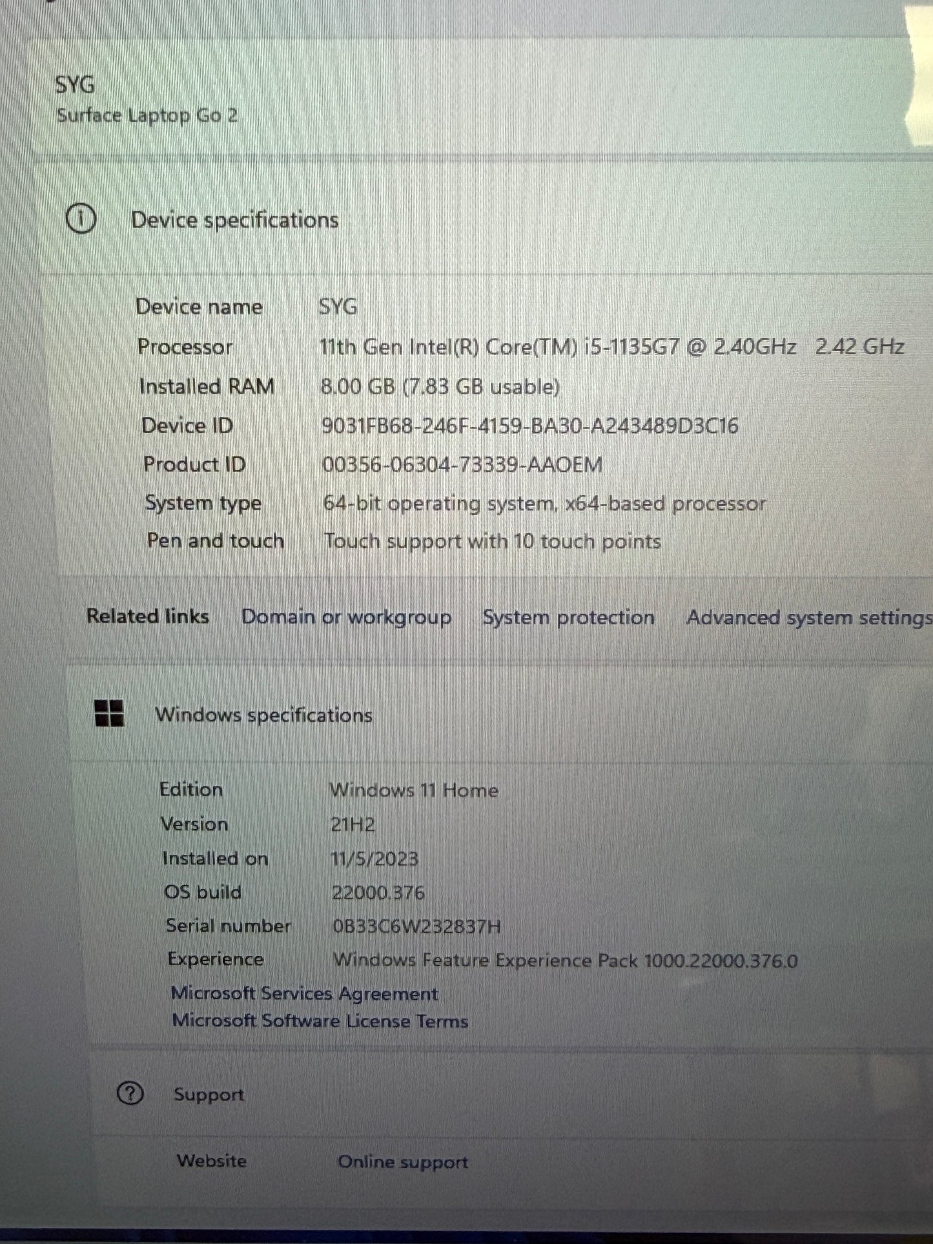Select the OS build value 22000.376
The width and height of the screenshot is (933, 1244).
tap(378, 893)
